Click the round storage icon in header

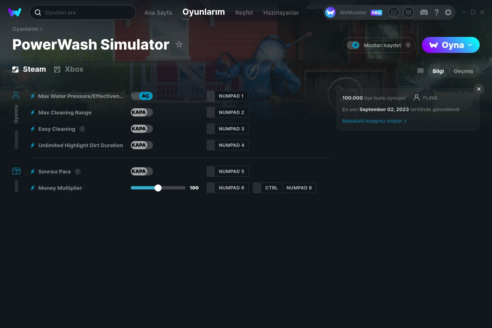[408, 12]
